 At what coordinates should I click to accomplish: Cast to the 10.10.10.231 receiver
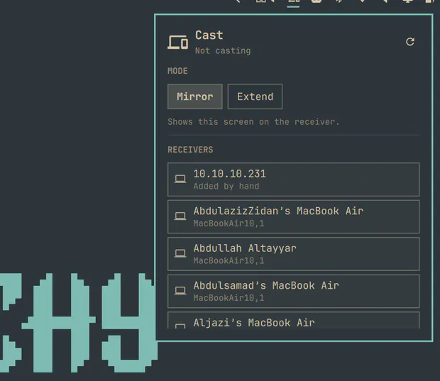point(294,180)
